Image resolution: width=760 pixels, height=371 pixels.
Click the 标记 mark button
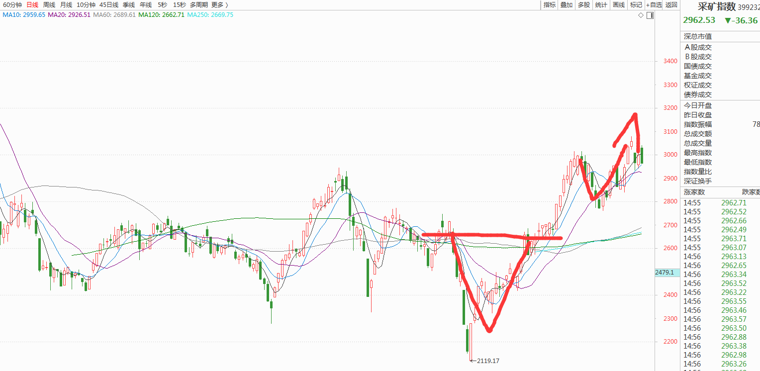click(x=636, y=5)
